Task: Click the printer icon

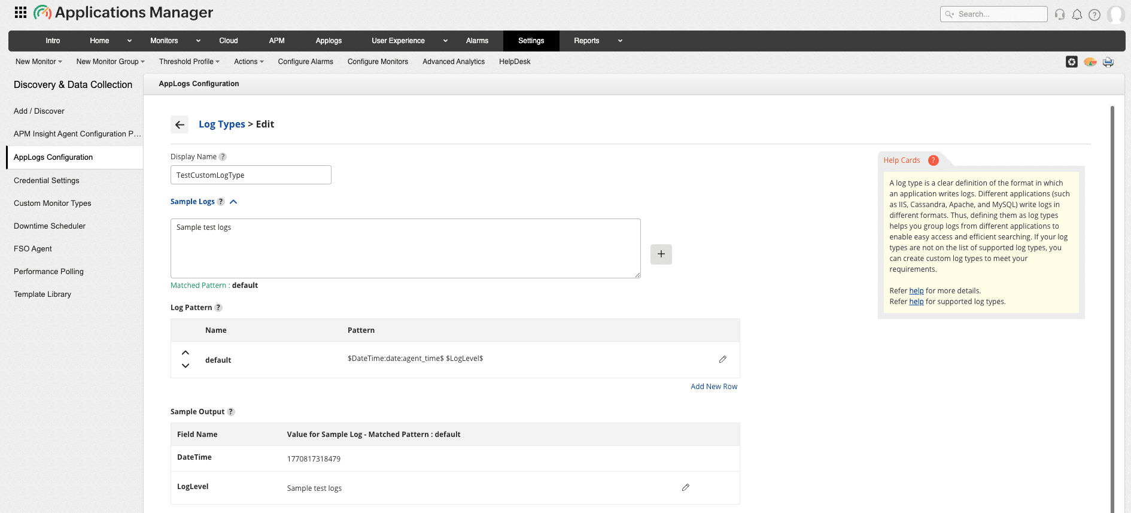Action: point(1108,62)
